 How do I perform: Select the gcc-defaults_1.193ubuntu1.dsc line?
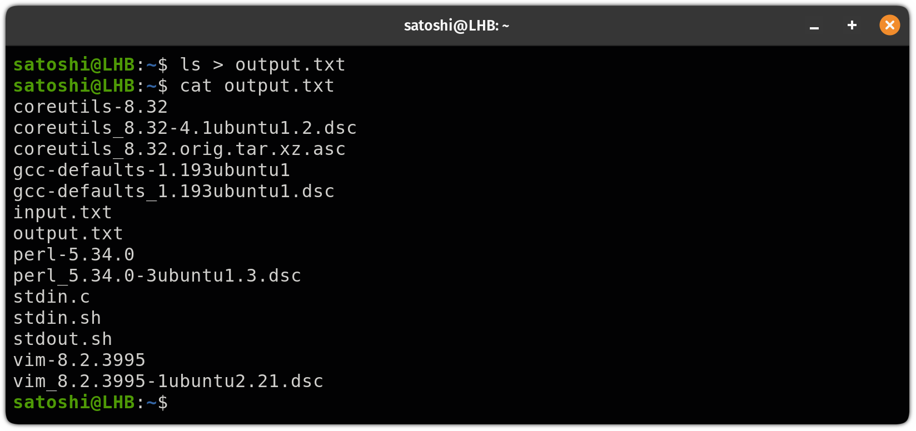173,191
